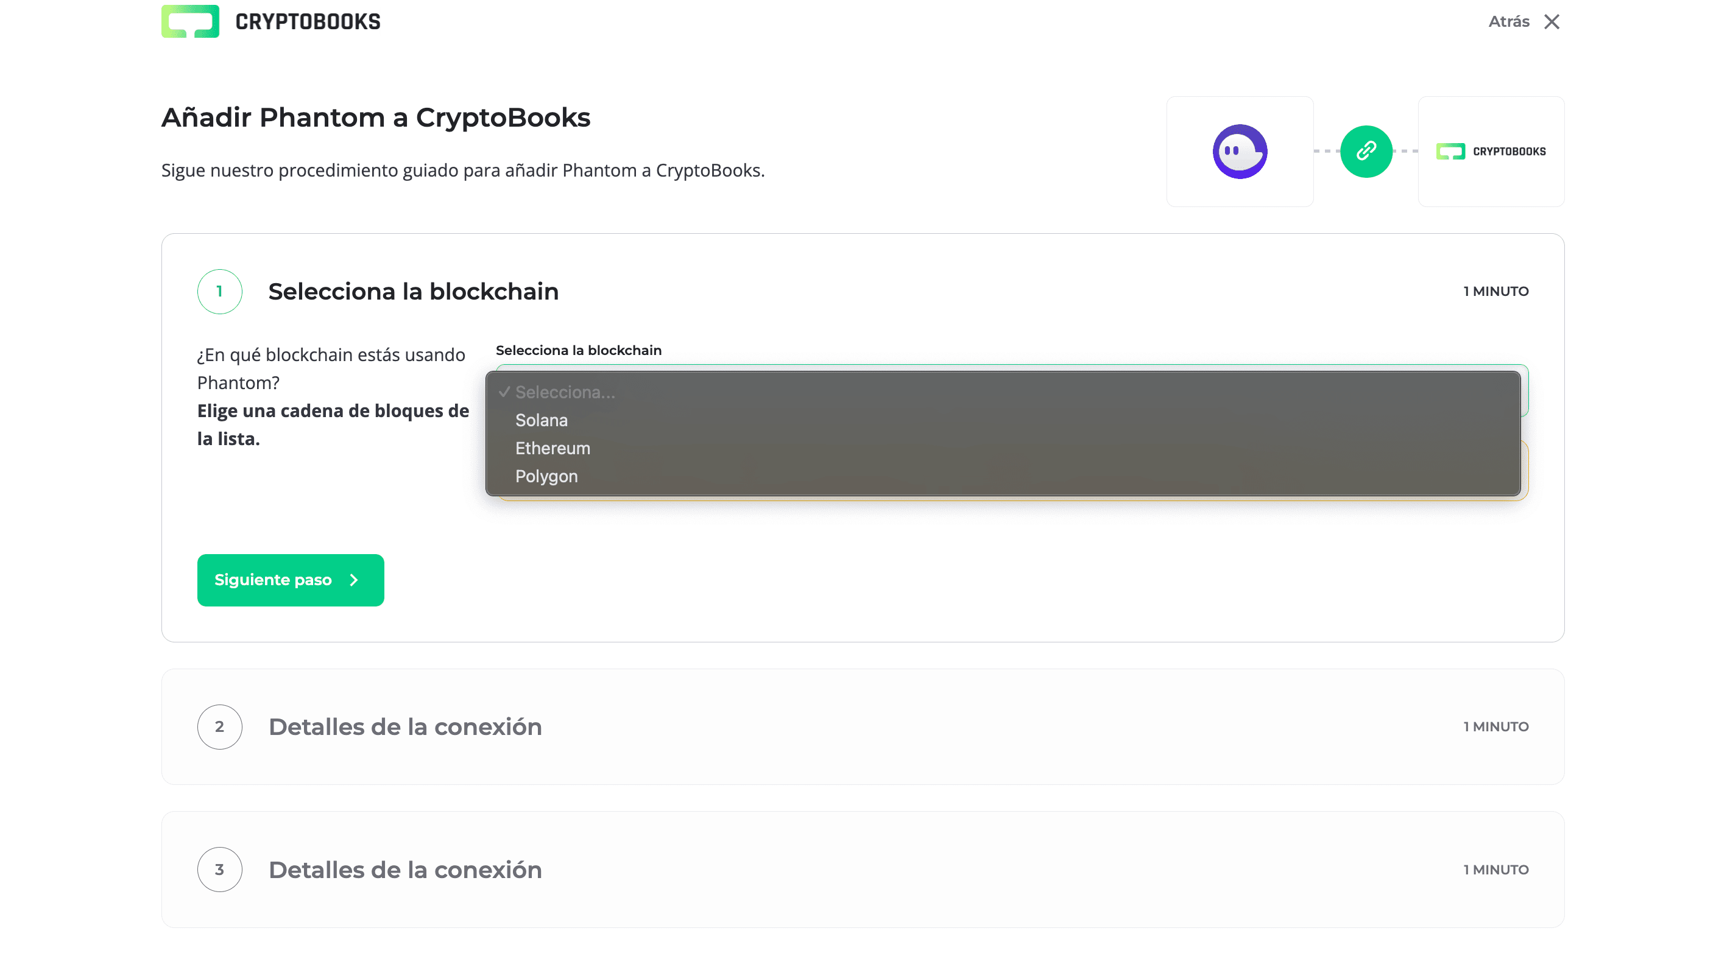
Task: Click the CryptoBooks logo in header
Action: (x=190, y=21)
